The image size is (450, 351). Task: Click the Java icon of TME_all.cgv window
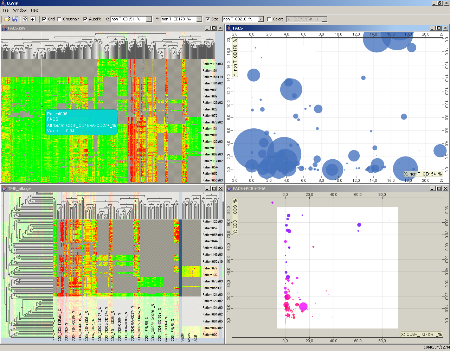pos(5,189)
